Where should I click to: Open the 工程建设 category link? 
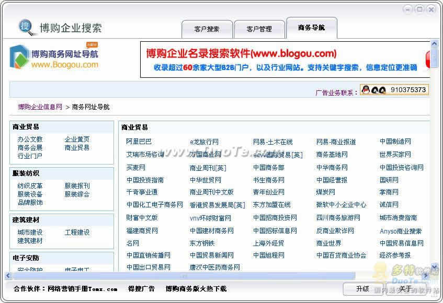77,232
